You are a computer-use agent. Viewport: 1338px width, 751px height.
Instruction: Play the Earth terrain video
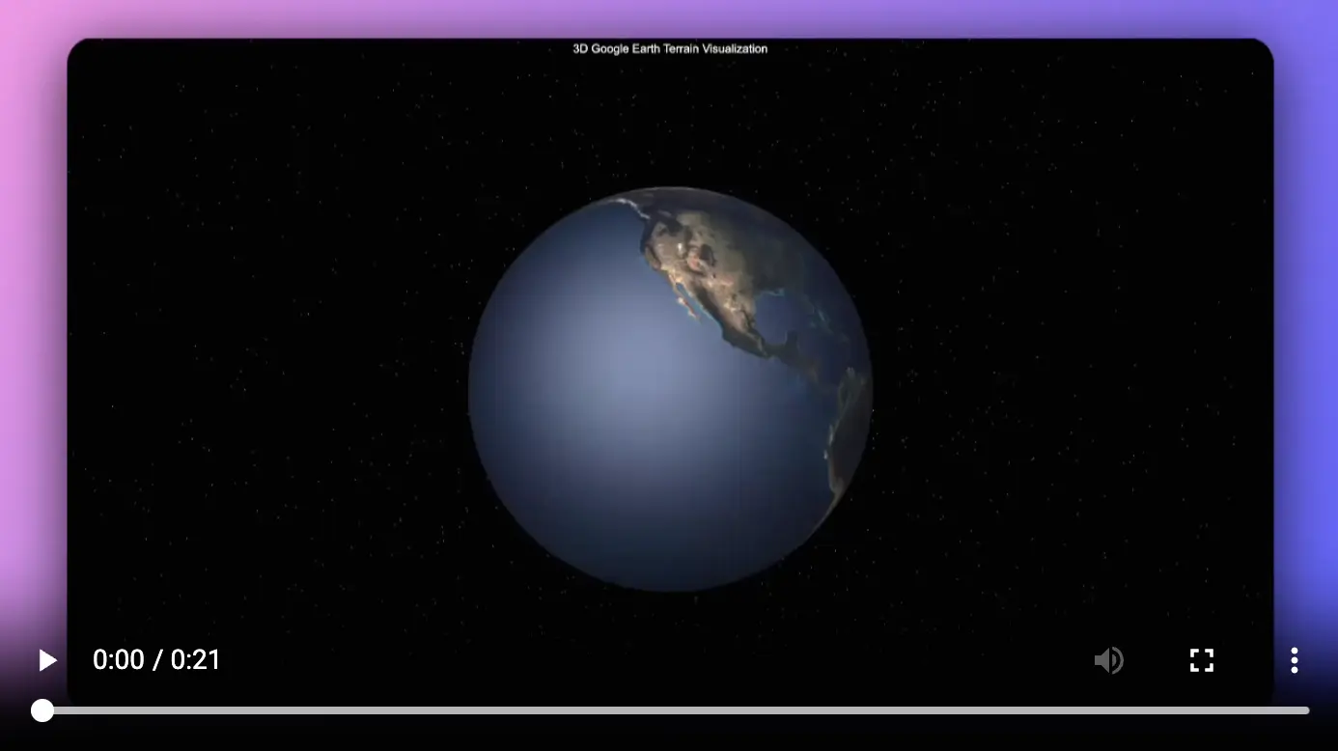47,660
